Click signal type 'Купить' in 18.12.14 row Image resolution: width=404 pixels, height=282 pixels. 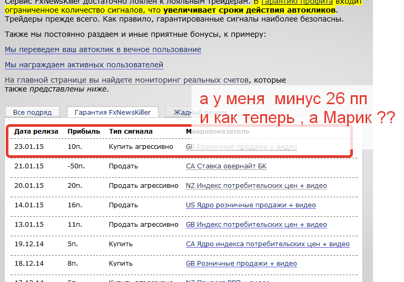(x=121, y=264)
